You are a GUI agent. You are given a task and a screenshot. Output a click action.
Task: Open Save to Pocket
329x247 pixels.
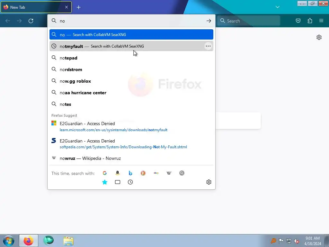pyautogui.click(x=298, y=21)
